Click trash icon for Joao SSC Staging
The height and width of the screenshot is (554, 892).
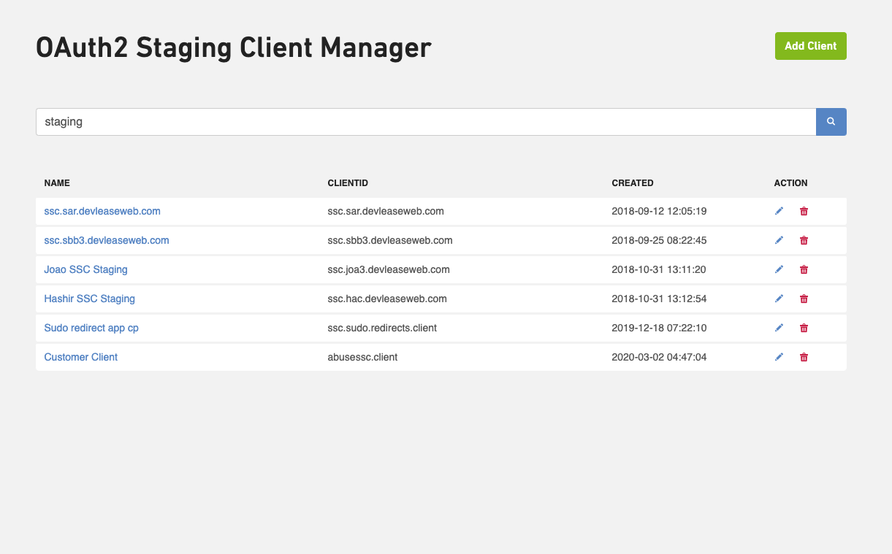(804, 269)
